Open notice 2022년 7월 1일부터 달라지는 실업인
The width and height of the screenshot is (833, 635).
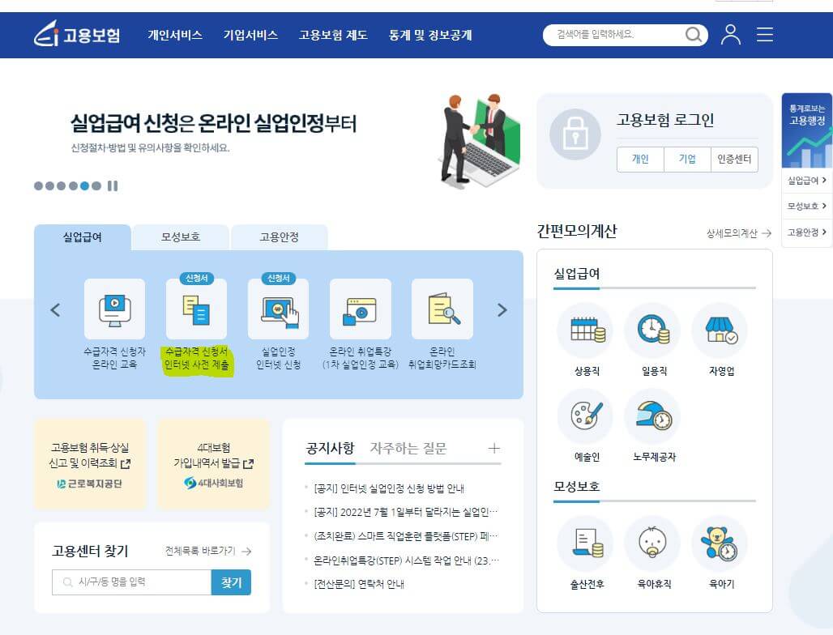pos(406,512)
